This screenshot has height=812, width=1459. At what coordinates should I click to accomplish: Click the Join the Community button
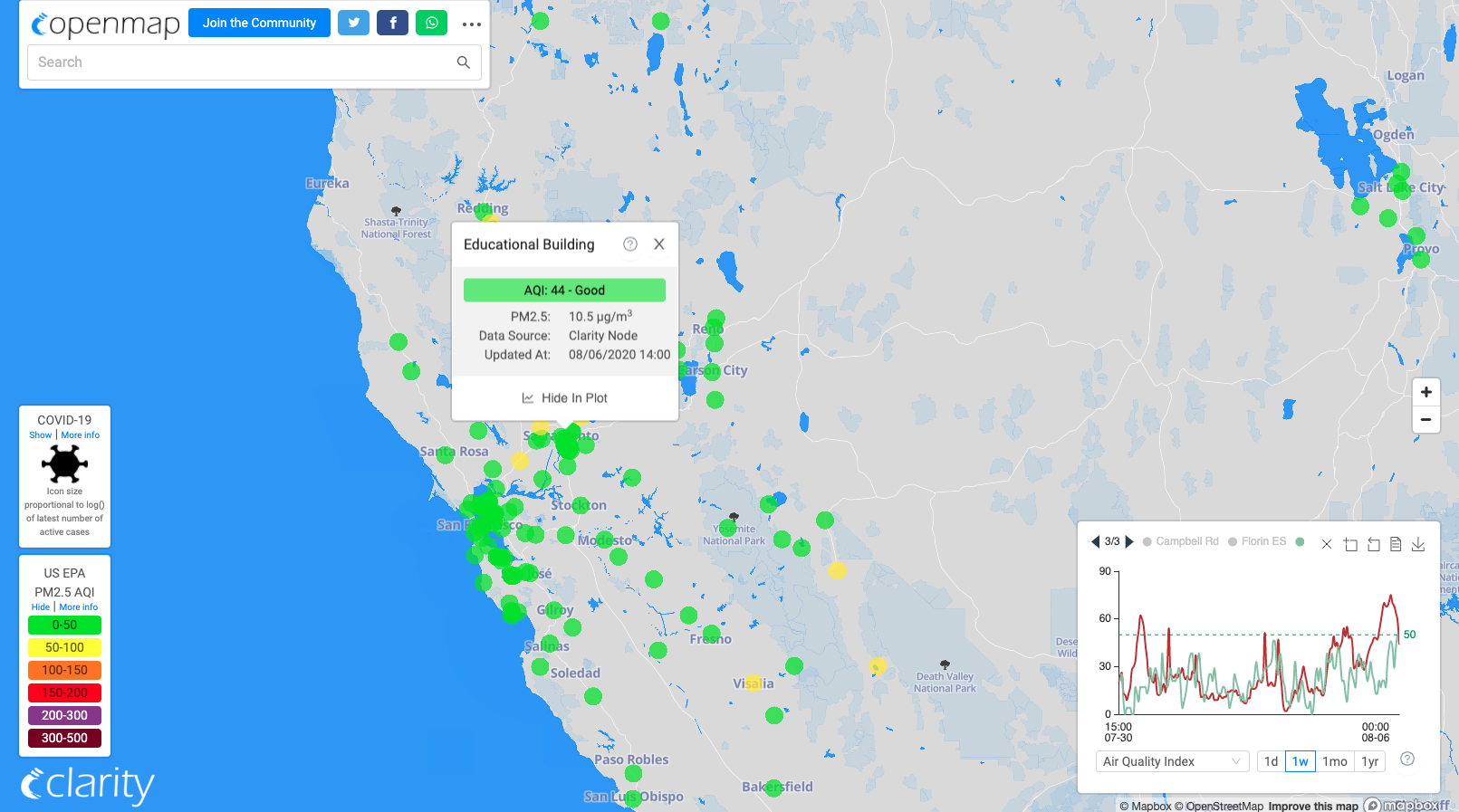click(x=259, y=24)
